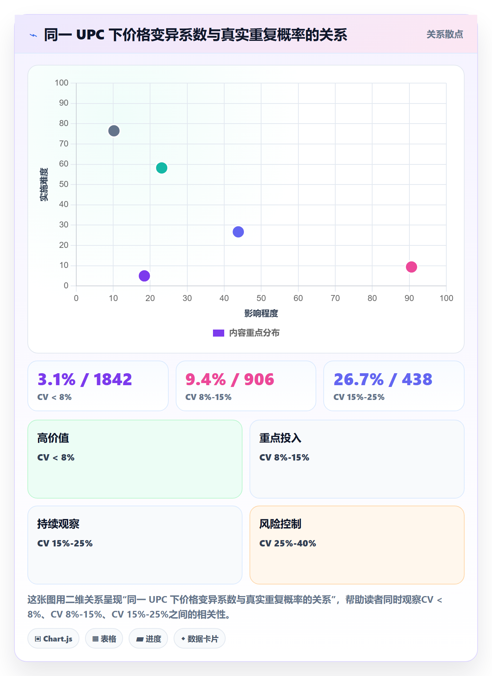Click the chart title about UPC 价格变异系数

click(195, 35)
